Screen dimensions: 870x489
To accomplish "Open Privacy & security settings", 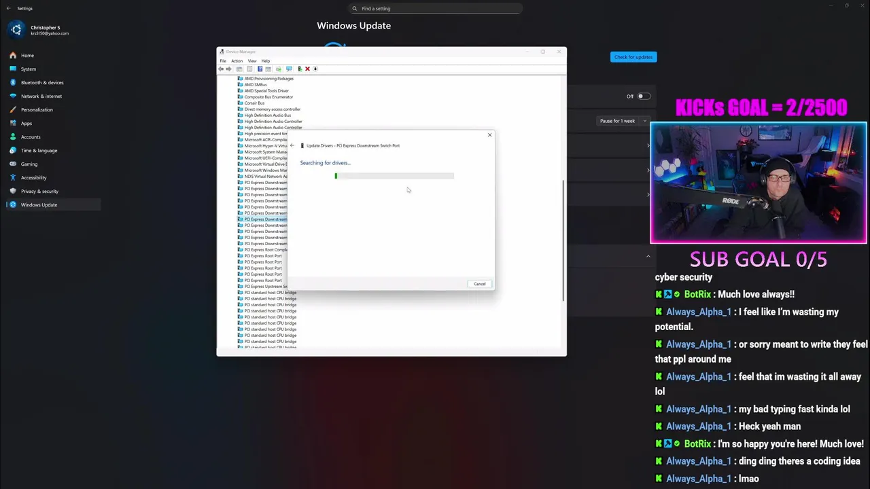I will tap(54, 191).
